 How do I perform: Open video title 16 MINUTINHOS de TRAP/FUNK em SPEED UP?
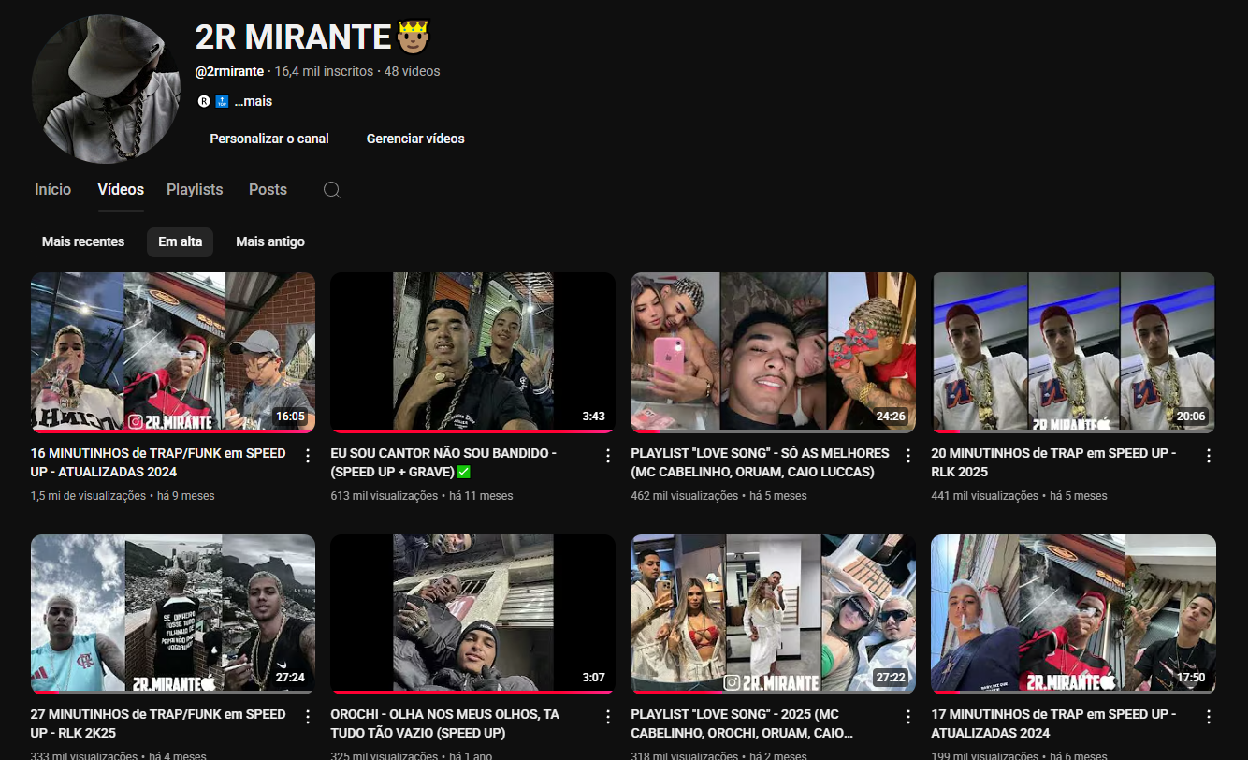pyautogui.click(x=158, y=462)
